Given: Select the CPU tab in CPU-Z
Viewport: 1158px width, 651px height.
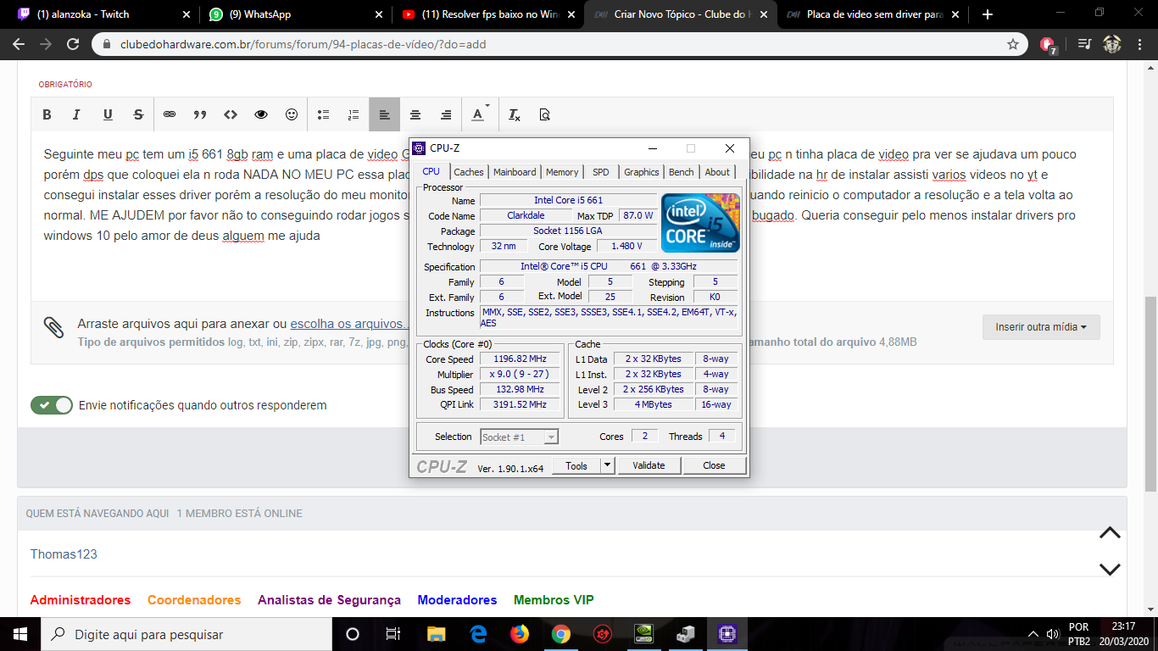Looking at the screenshot, I should (431, 171).
